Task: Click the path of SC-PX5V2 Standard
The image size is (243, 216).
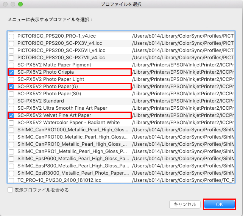Action: click(183, 101)
